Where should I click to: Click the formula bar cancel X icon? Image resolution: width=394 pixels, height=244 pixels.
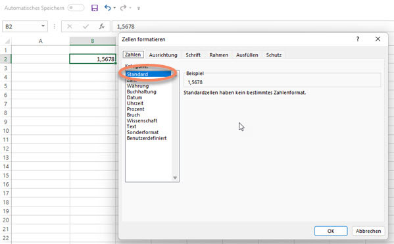(x=70, y=26)
